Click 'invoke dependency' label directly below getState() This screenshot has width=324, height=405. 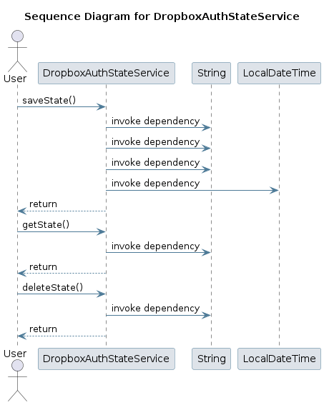tap(155, 246)
